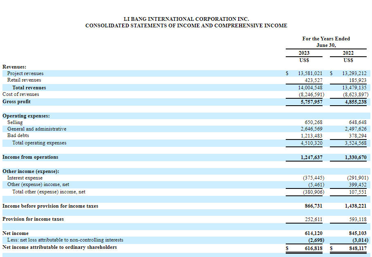
Task: Select the cost of revenues value (8,623,897)
Action: 355,95
